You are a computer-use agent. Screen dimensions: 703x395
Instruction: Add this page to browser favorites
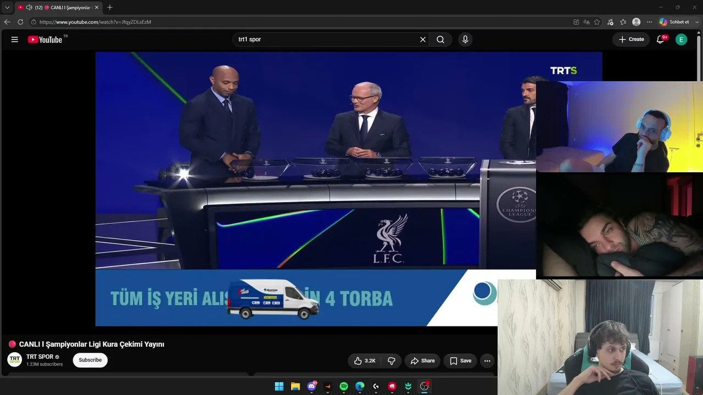(597, 22)
